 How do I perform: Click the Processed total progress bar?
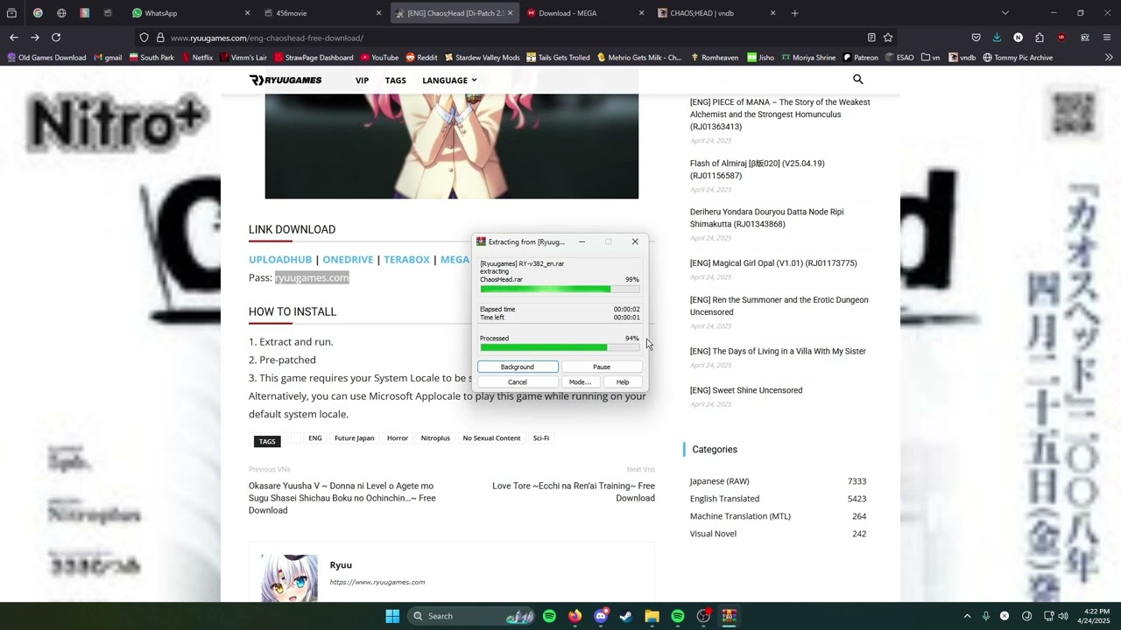[560, 347]
